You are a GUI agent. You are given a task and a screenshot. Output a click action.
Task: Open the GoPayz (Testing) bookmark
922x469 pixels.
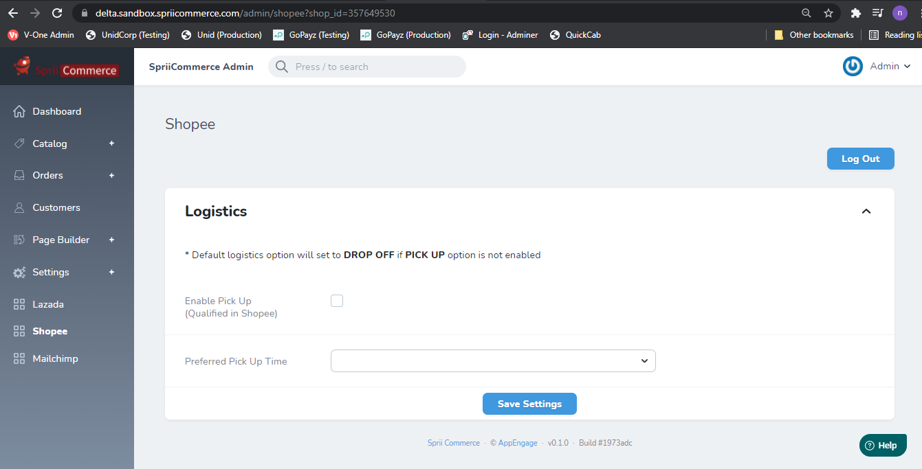311,35
